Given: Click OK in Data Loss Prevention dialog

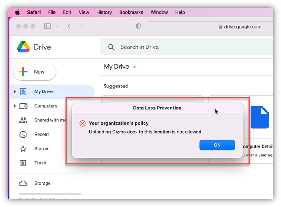Looking at the screenshot, I should (217, 145).
